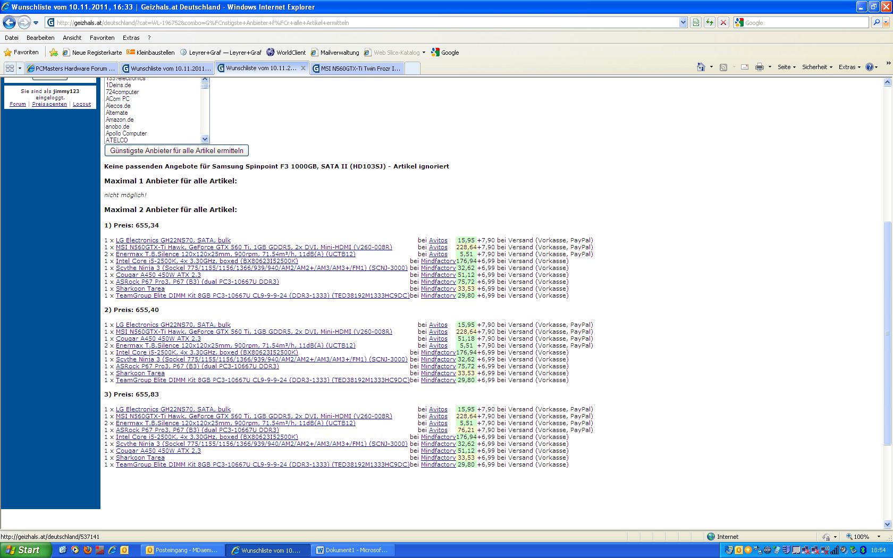
Task: Open ASRock P67 Pro3 link under Preis 655,83
Action: tap(197, 430)
